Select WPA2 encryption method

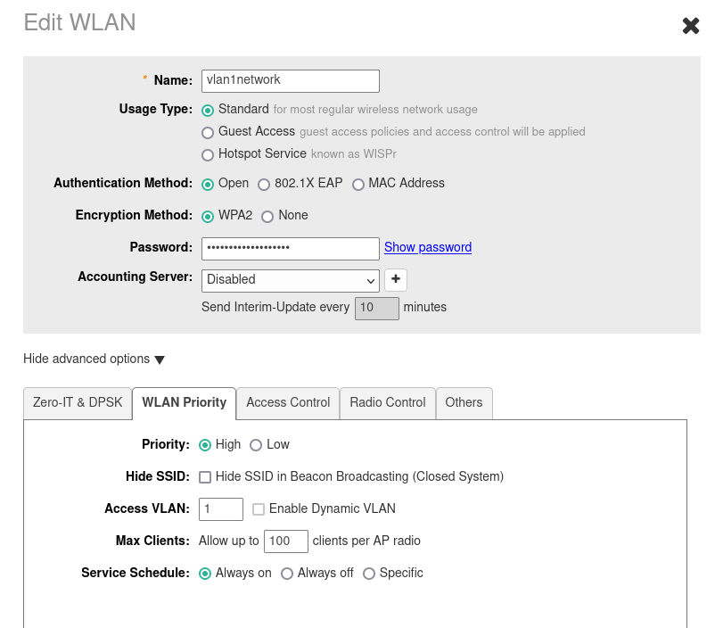(x=208, y=216)
